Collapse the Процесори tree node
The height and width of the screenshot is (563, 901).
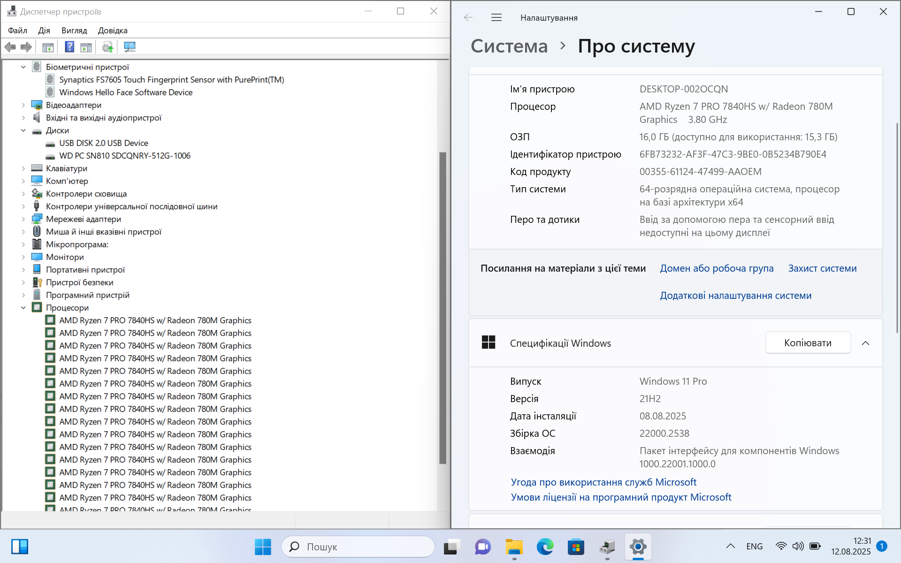(23, 308)
